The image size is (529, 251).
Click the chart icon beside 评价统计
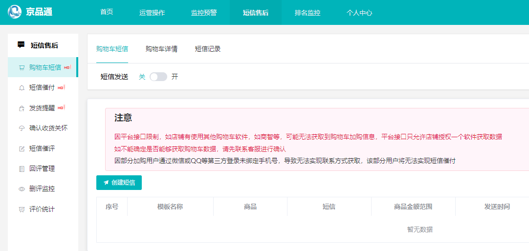pyautogui.click(x=22, y=209)
